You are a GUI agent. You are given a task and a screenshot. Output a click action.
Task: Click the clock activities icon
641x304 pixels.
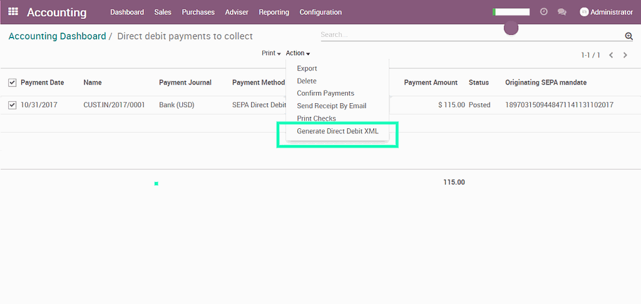click(x=543, y=12)
